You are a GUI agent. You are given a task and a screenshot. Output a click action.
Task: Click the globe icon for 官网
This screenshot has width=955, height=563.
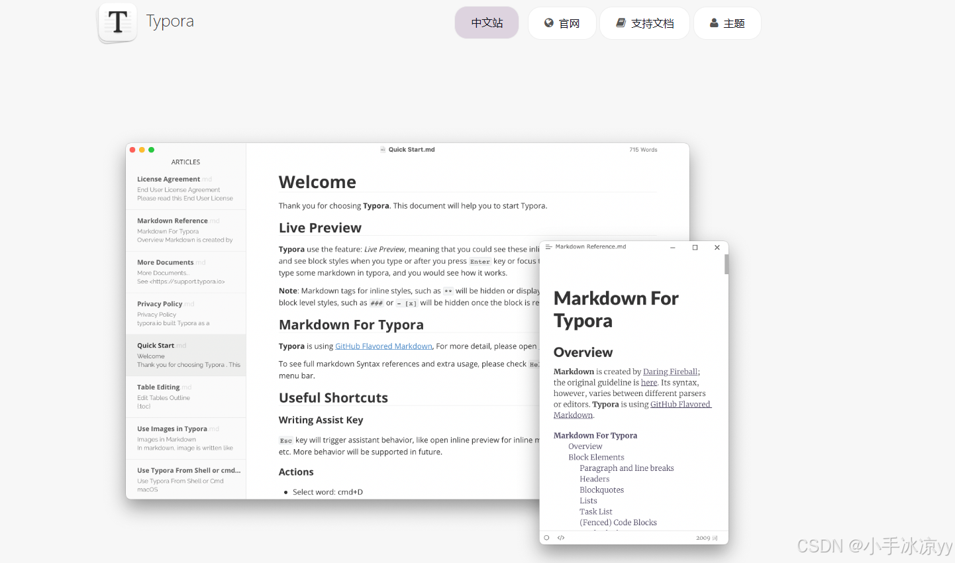click(549, 23)
